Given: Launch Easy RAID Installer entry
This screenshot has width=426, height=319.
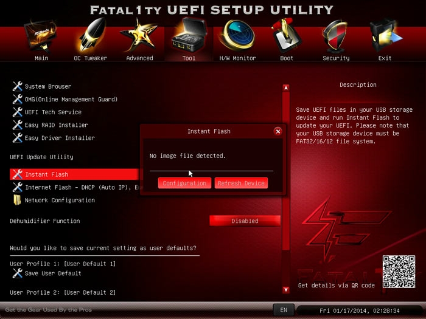Looking at the screenshot, I should 57,125.
